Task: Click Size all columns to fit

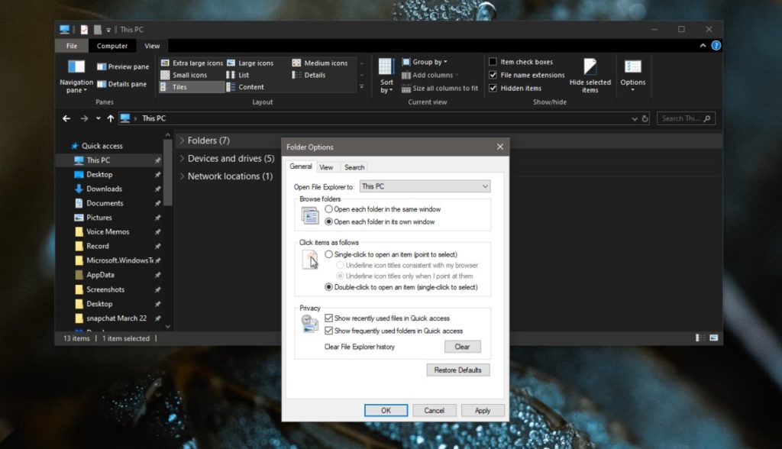Action: point(443,88)
